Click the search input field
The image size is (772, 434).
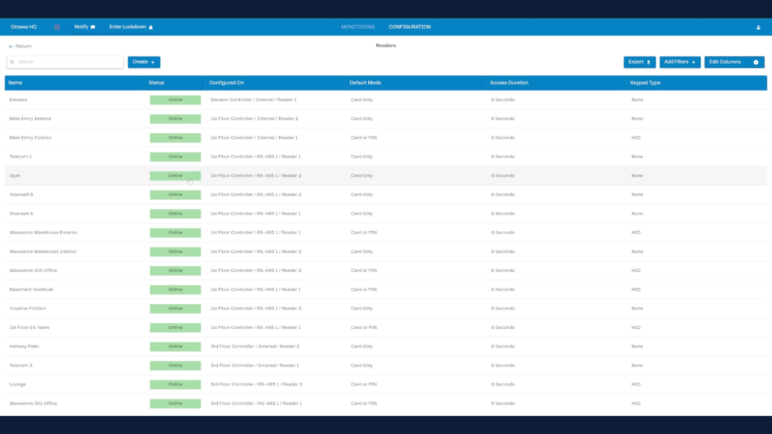coord(68,62)
